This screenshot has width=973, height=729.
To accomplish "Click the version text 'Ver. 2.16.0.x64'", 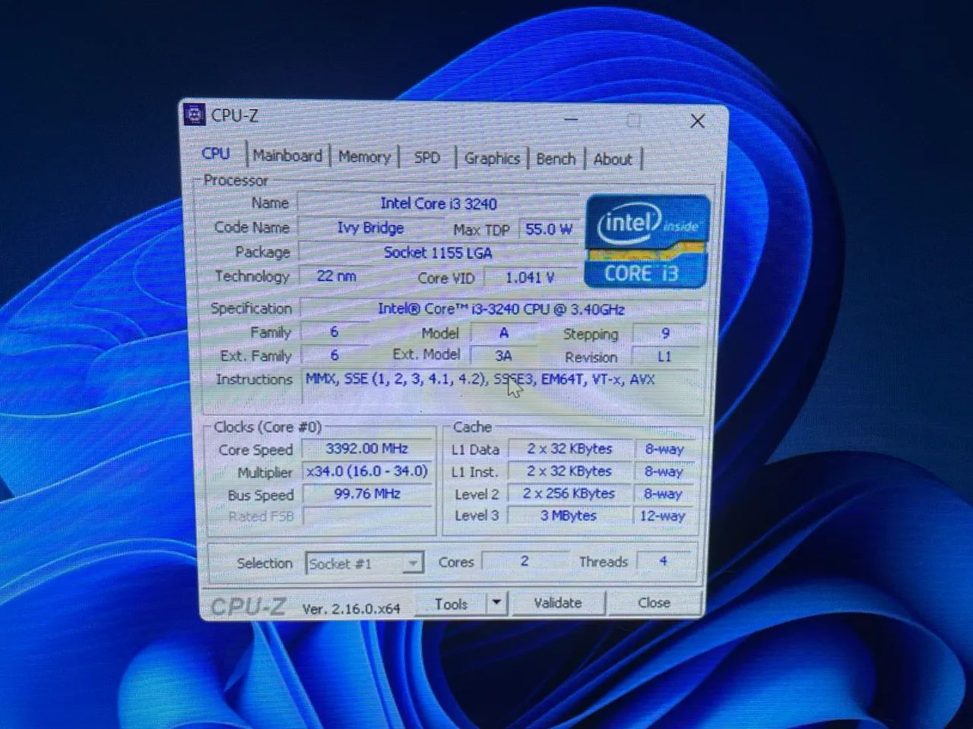I will [x=351, y=608].
